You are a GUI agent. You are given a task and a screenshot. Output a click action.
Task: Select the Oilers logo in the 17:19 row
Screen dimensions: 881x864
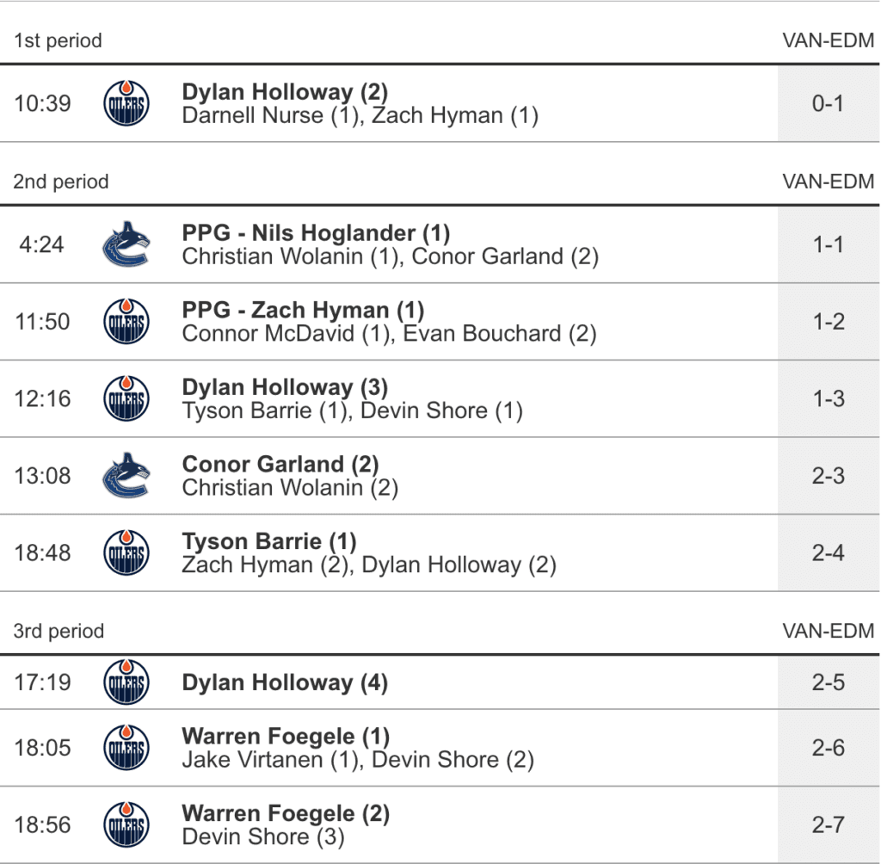point(126,682)
